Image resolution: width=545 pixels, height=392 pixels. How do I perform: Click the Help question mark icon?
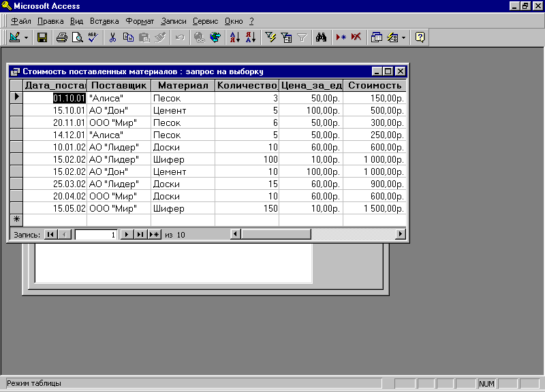(x=420, y=37)
